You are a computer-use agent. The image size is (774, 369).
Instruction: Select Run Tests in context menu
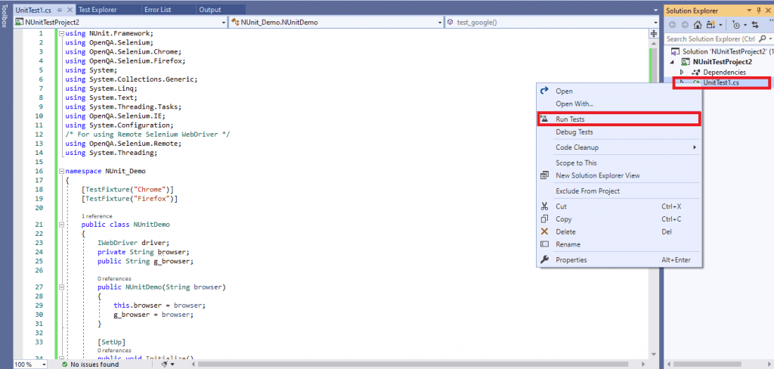click(619, 119)
